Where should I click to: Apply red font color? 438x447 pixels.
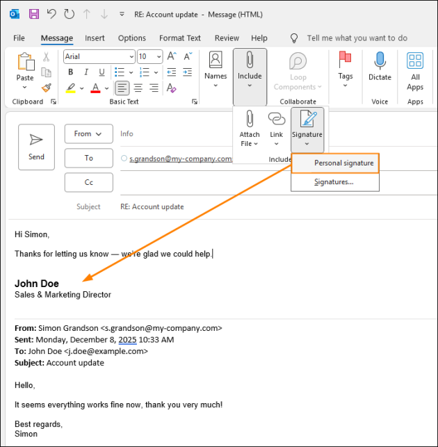(95, 88)
